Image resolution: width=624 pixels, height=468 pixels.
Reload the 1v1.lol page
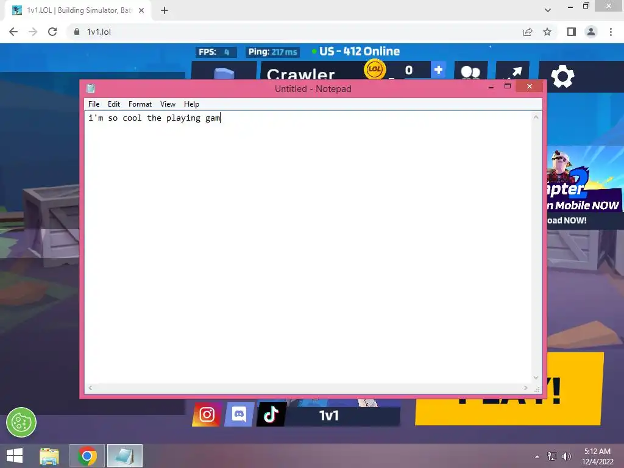point(52,32)
